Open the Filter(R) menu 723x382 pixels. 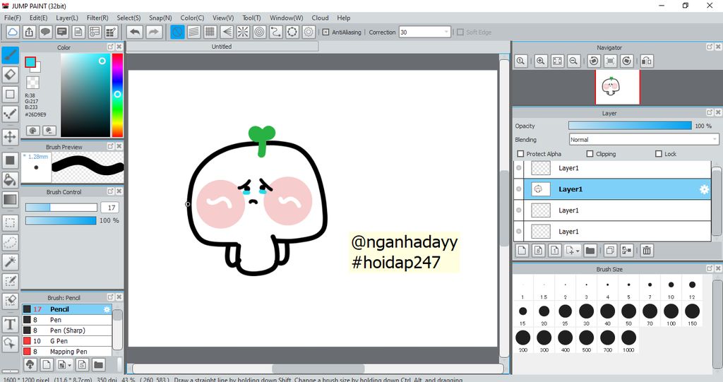coord(97,18)
